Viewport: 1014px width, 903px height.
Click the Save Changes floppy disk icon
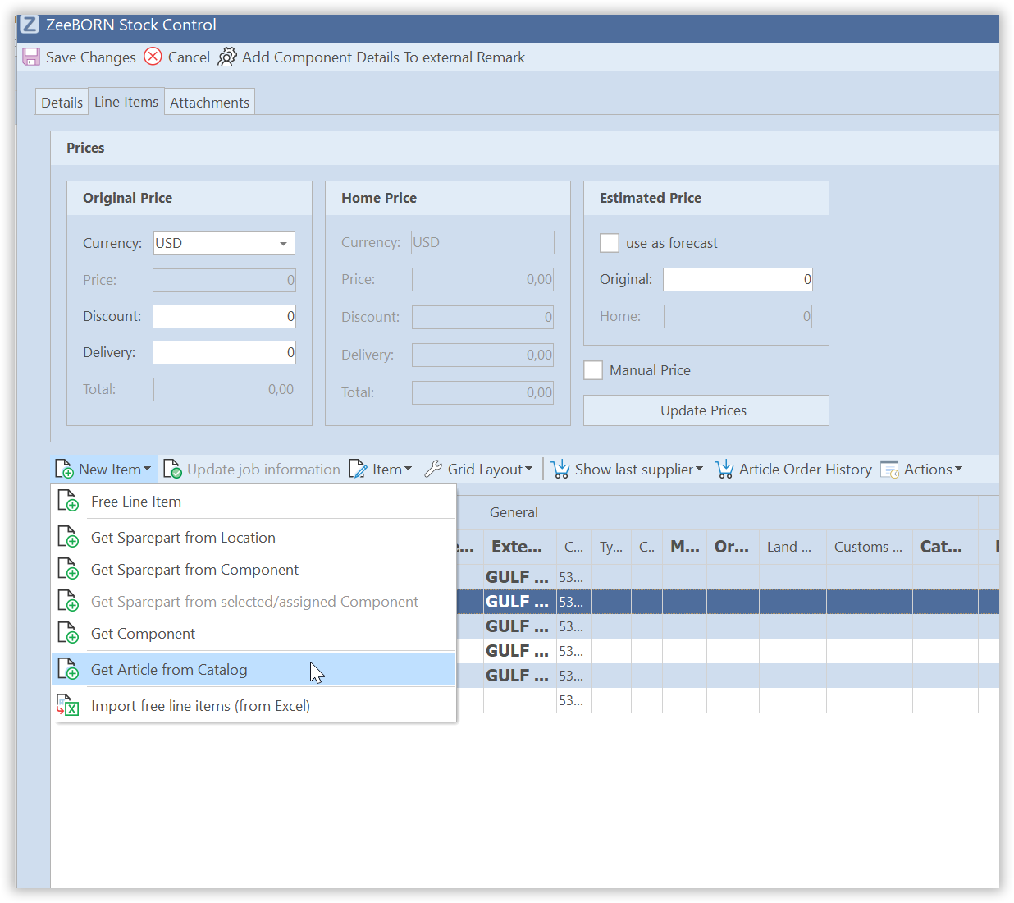[31, 57]
